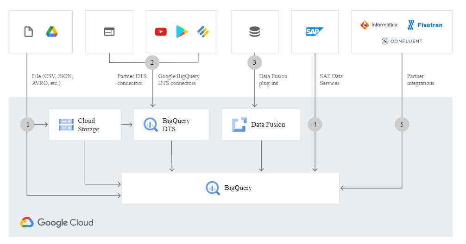The height and width of the screenshot is (244, 466).
Task: Click the 'Partner DTS connectors' label
Action: coord(132,80)
